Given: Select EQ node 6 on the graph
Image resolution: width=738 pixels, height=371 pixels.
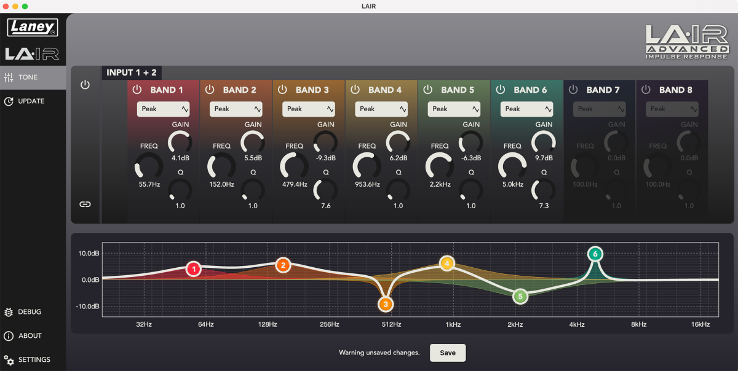Looking at the screenshot, I should click(x=595, y=254).
